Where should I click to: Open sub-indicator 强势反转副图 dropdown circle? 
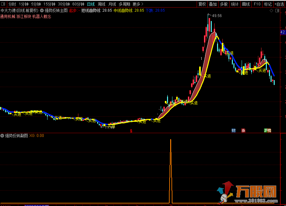click(2, 136)
